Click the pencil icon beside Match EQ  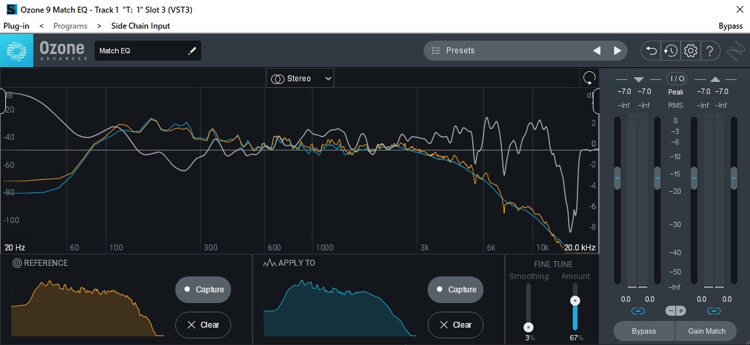click(192, 51)
